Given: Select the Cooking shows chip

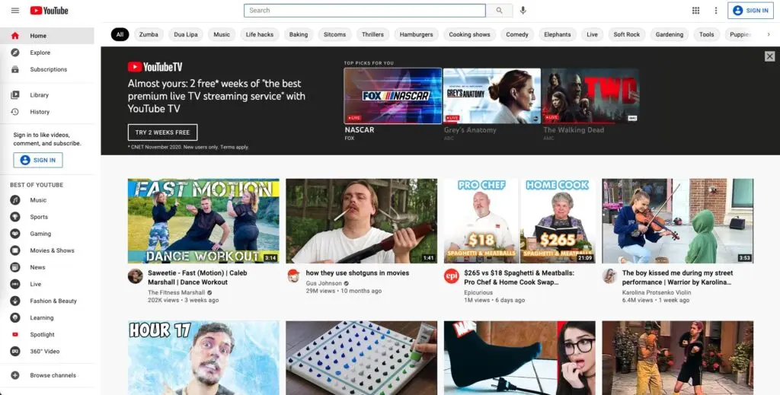Looking at the screenshot, I should point(469,34).
